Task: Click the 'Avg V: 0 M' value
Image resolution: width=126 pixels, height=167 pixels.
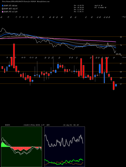Action: (98, 6)
